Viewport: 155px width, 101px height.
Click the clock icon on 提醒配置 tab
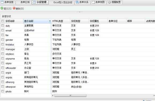pos(109,2)
